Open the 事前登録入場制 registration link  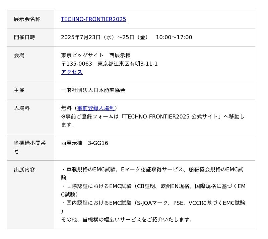point(96,108)
